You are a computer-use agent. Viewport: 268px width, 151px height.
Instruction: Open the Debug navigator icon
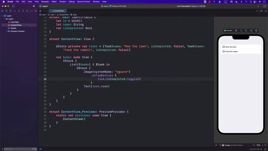click(x=27, y=11)
